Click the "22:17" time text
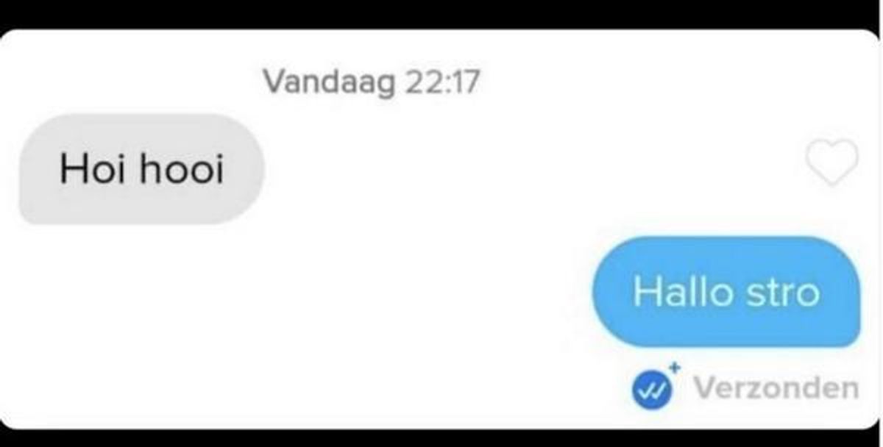Image resolution: width=883 pixels, height=447 pixels. pyautogui.click(x=441, y=82)
